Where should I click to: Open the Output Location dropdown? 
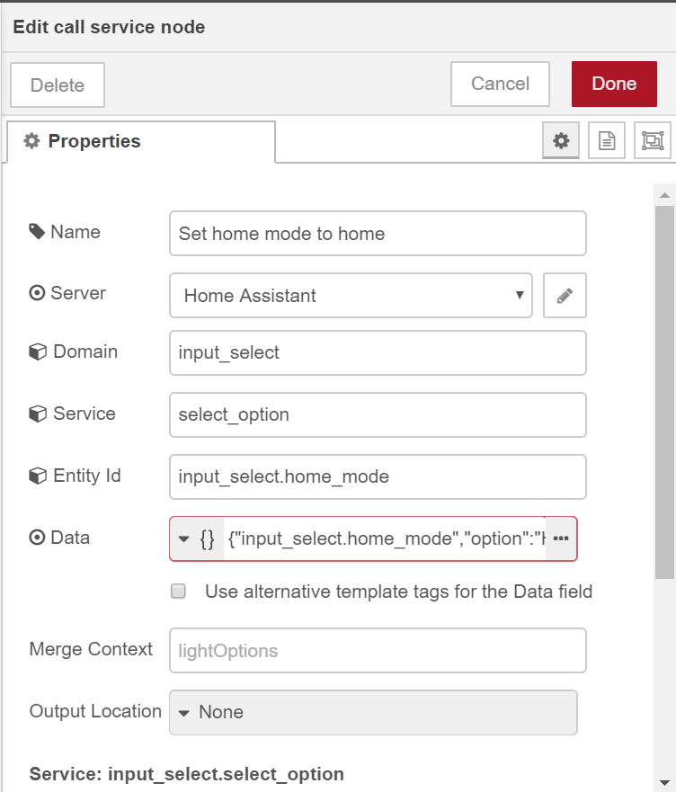tap(373, 712)
